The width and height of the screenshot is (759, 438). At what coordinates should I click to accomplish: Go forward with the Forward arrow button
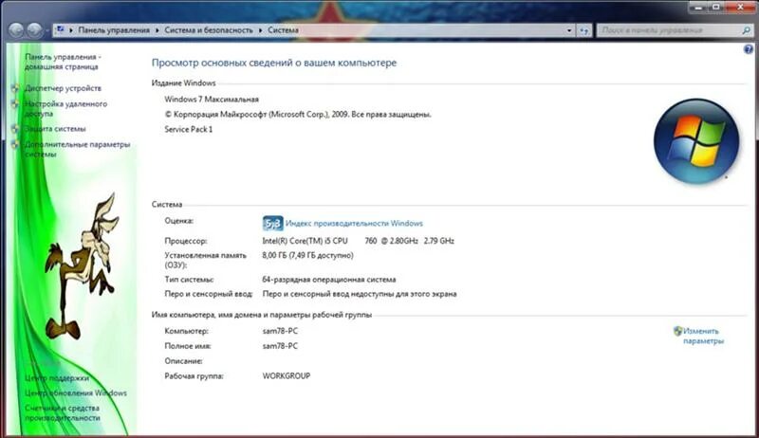[34, 30]
